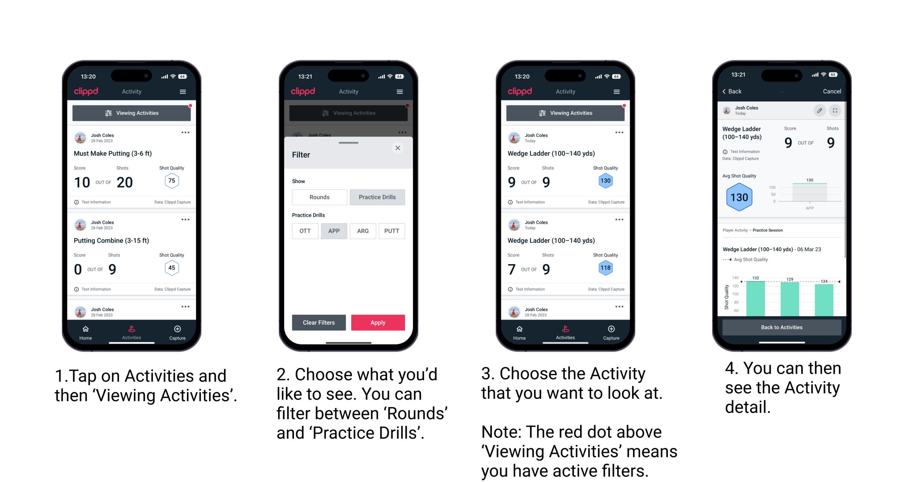897x482 pixels.
Task: Toggle the APP practice drill filter chip
Action: [x=334, y=231]
